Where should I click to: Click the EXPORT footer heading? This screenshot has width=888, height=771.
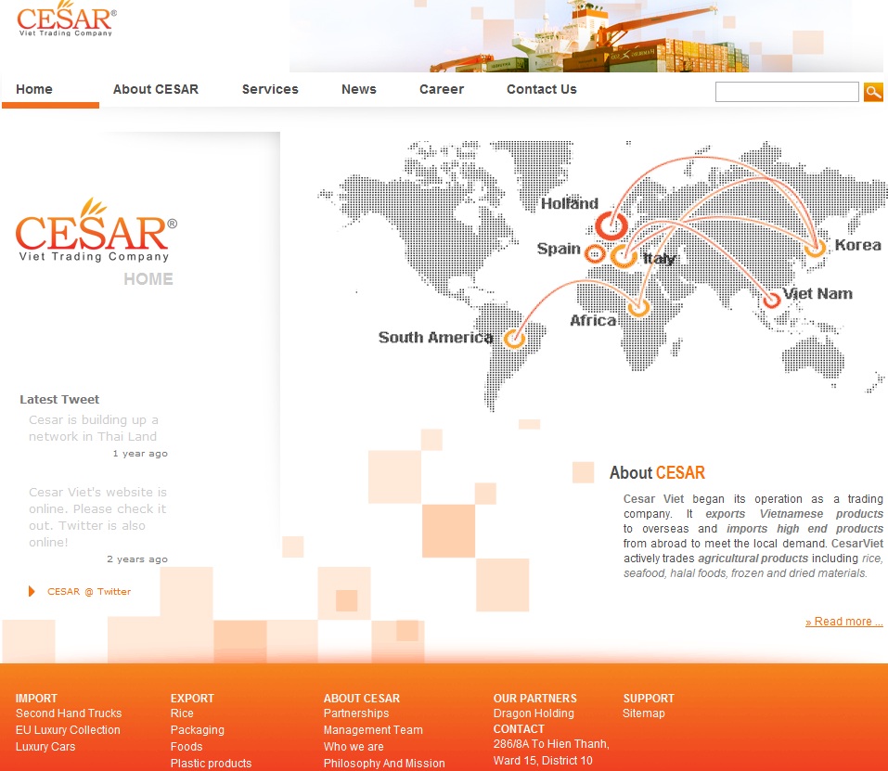tap(192, 698)
